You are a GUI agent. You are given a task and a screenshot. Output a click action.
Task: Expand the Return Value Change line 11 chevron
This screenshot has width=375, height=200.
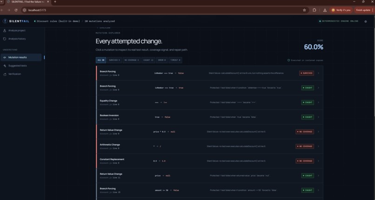point(318,176)
